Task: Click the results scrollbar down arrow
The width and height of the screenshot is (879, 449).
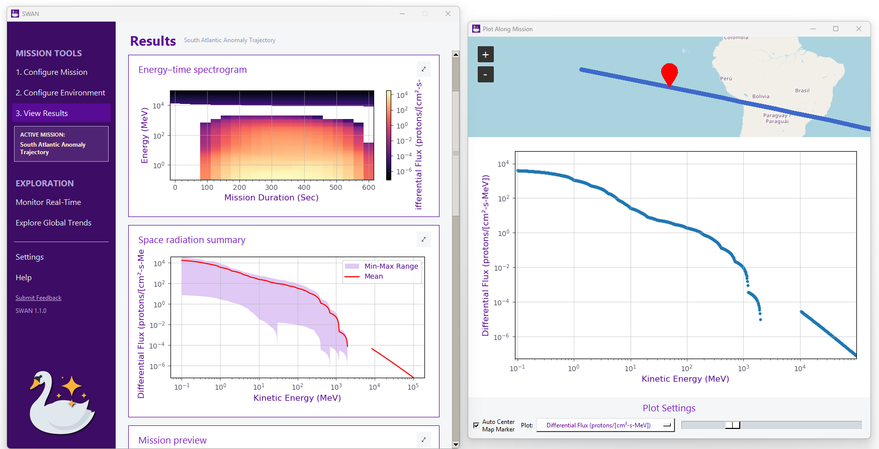Action: click(x=456, y=444)
